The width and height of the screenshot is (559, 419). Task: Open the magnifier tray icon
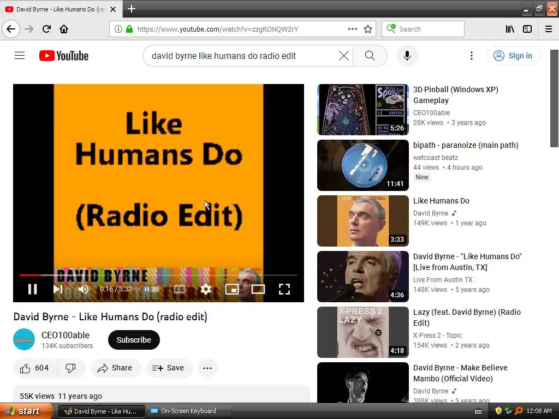[x=519, y=411]
